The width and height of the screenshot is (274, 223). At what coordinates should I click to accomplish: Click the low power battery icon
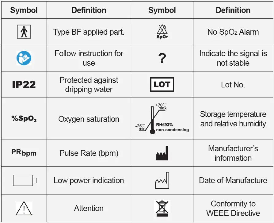pos(25,180)
